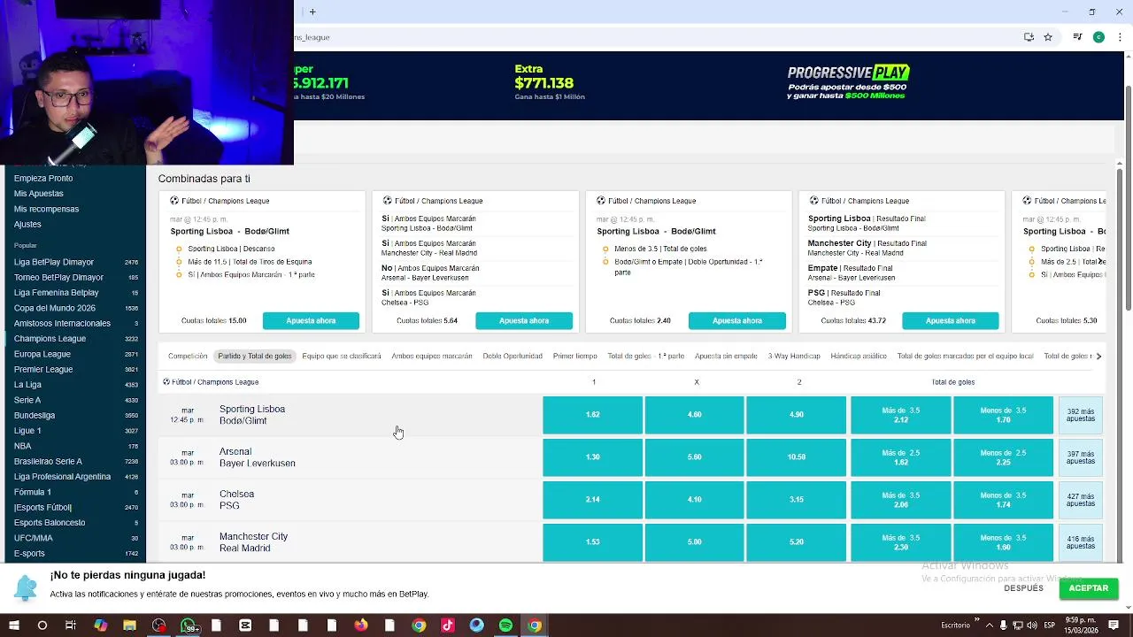Screen dimensions: 1133x637
Task: Click Fútbol / Champions League section header
Action: tap(211, 382)
